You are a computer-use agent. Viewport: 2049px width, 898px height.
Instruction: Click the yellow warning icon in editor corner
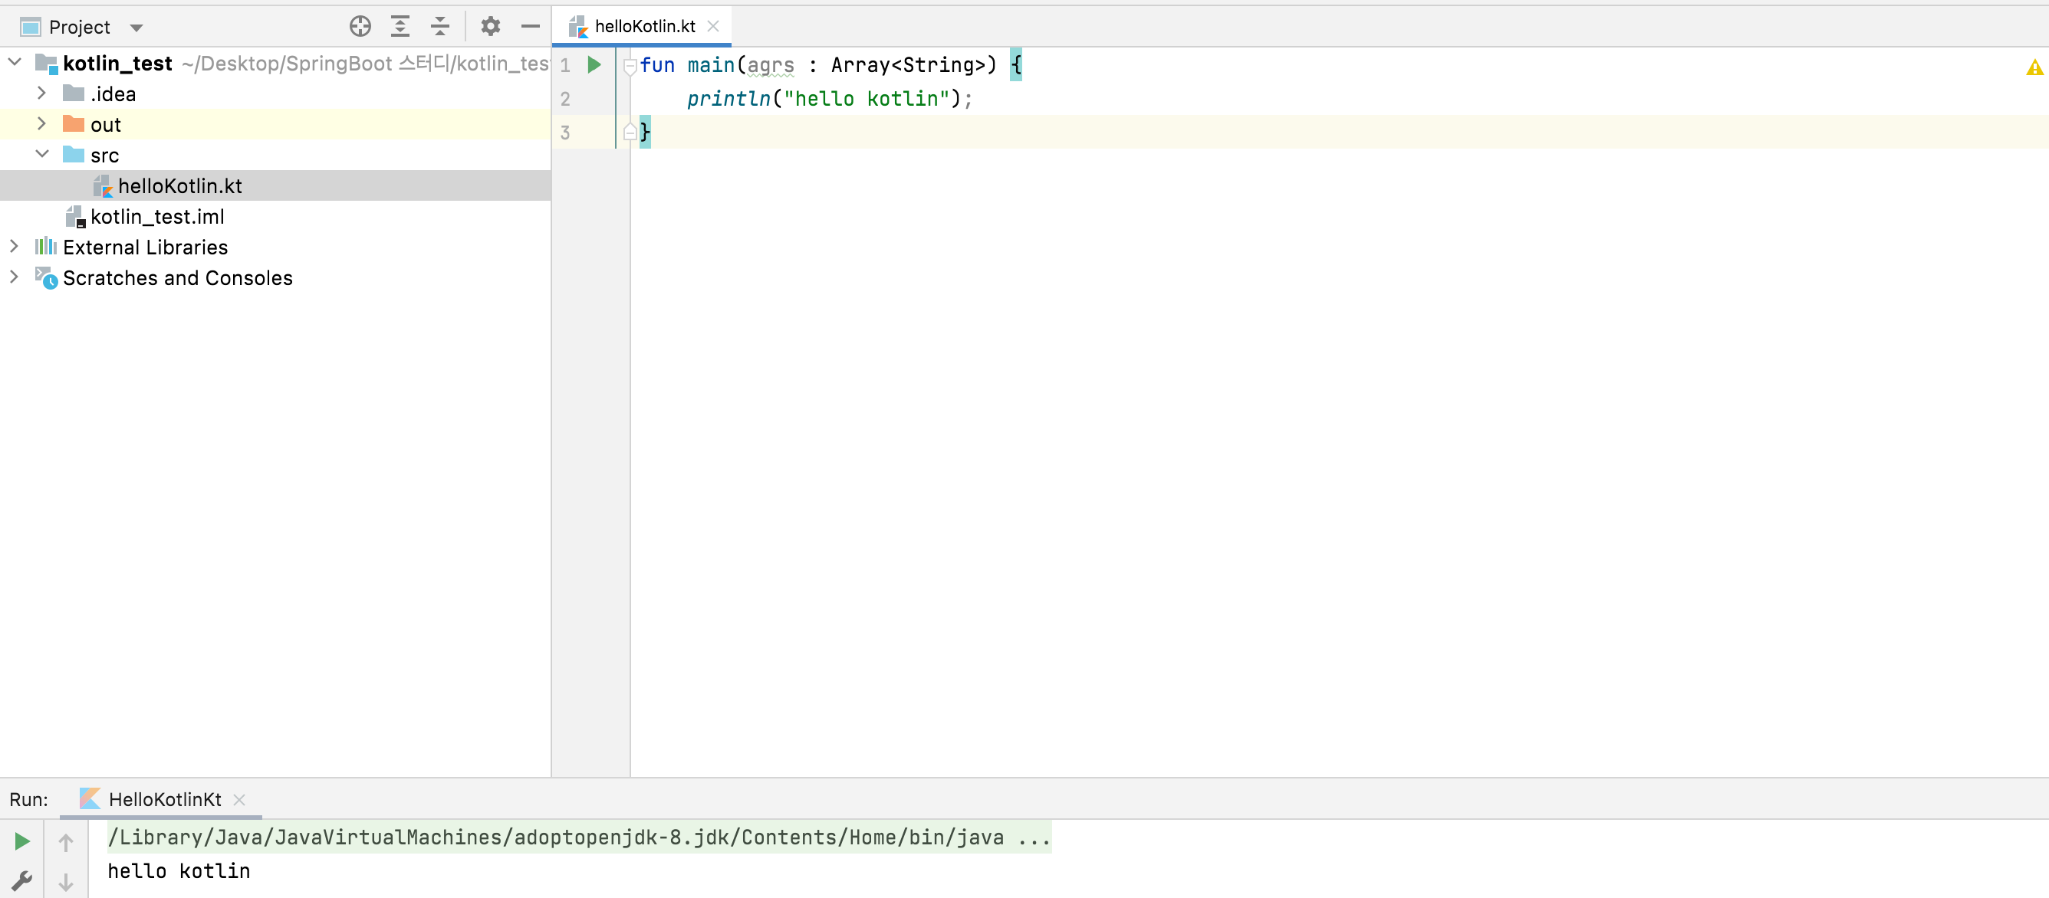coord(2034,67)
